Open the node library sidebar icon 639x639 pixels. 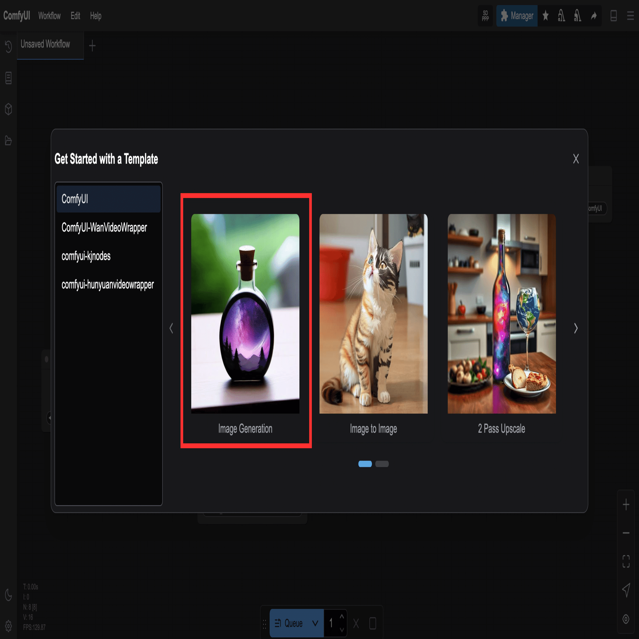(9, 78)
